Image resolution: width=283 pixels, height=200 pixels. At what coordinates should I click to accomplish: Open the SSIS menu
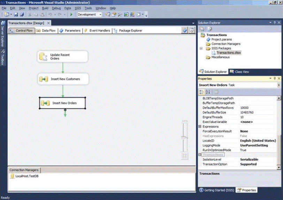click(x=78, y=8)
